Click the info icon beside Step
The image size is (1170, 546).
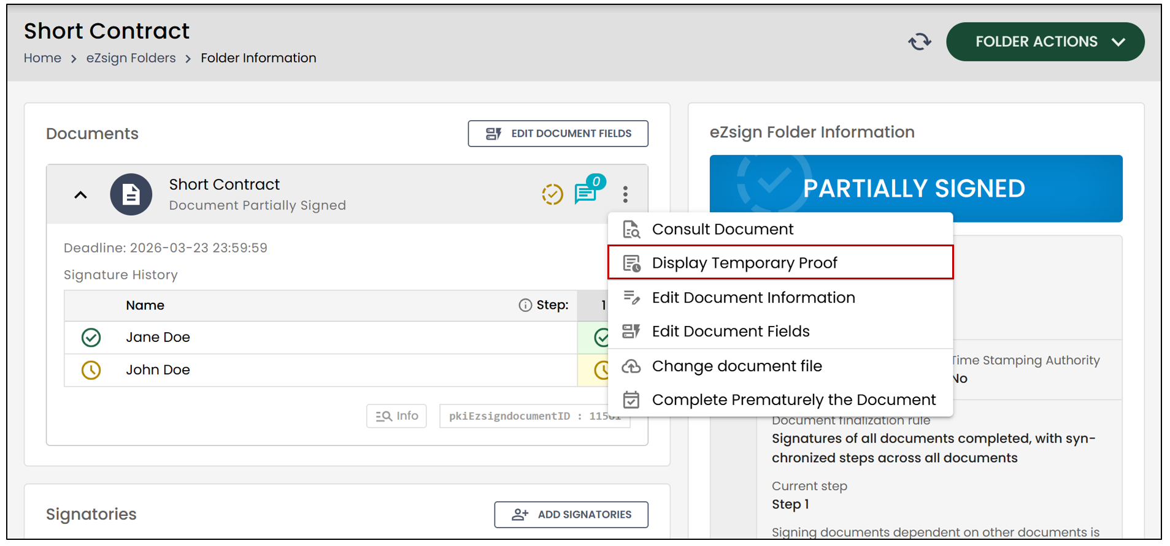[x=525, y=305]
